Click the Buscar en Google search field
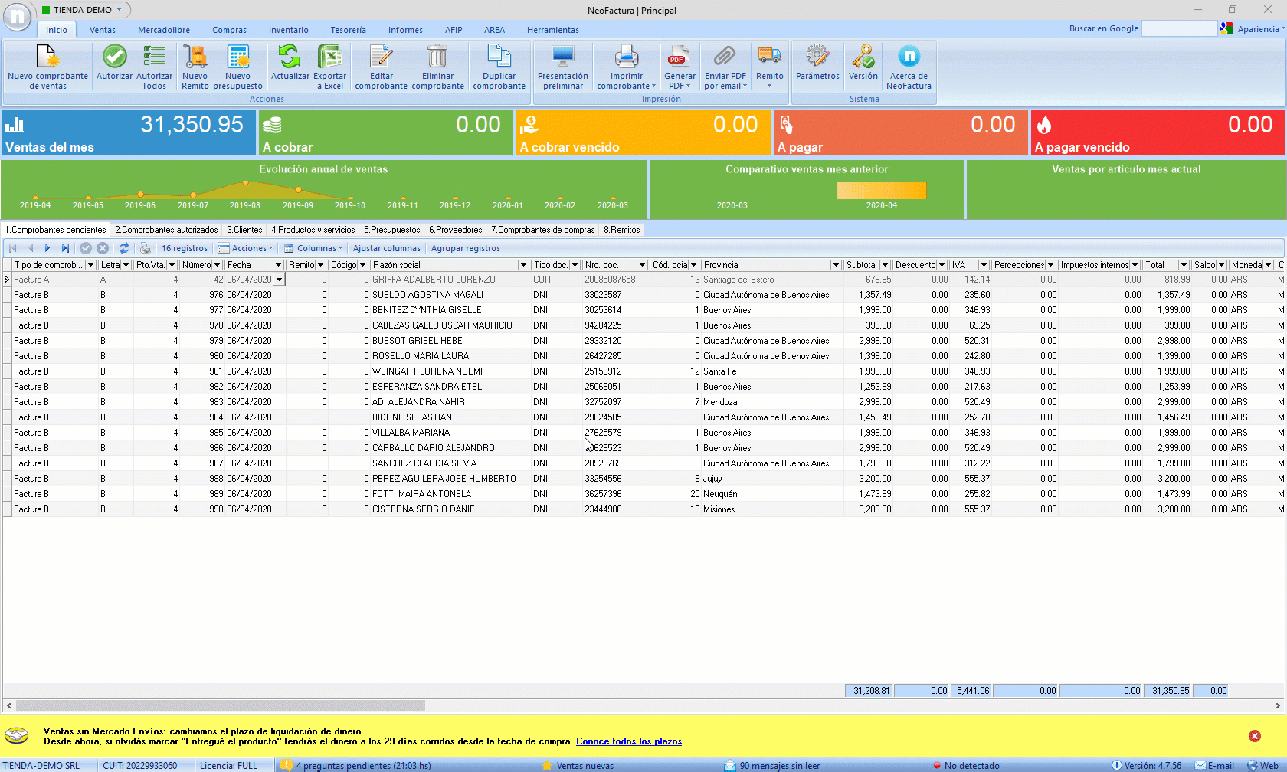 pyautogui.click(x=1178, y=28)
